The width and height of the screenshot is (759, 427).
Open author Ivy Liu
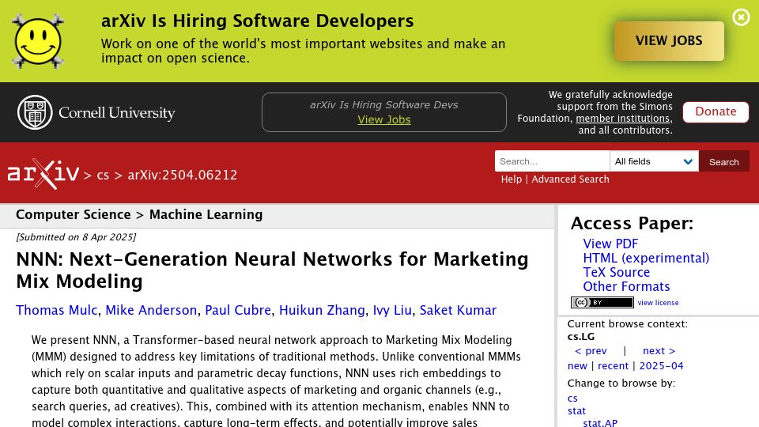[x=392, y=310]
